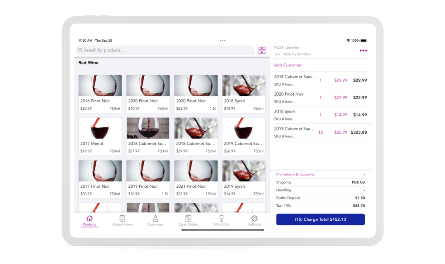Select the 2017 Merlot product tile

[100, 137]
